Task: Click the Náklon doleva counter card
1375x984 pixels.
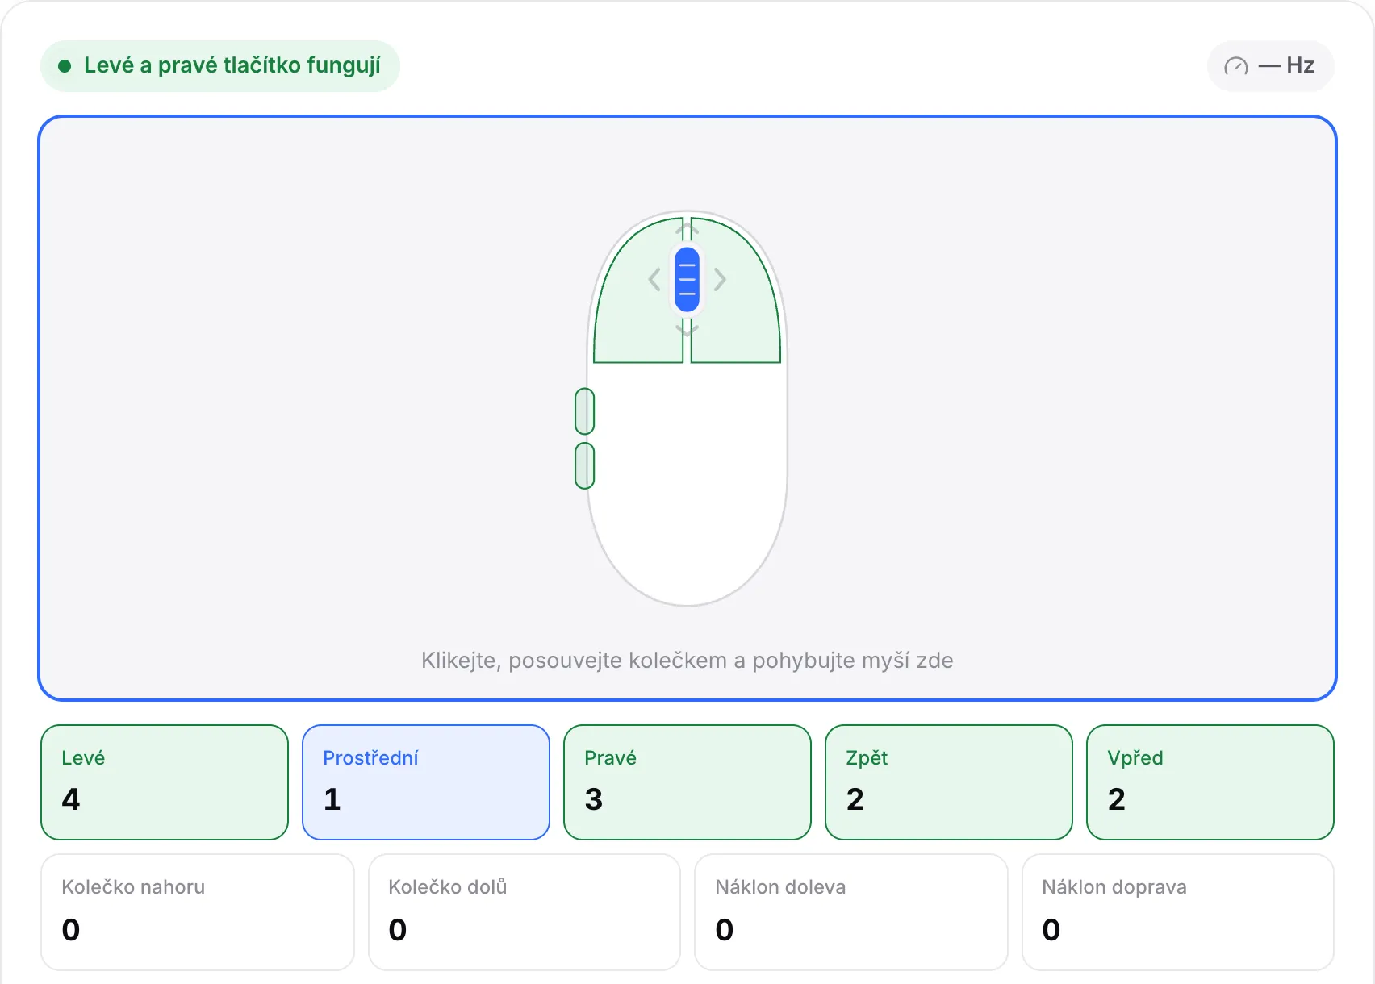Action: pos(851,912)
